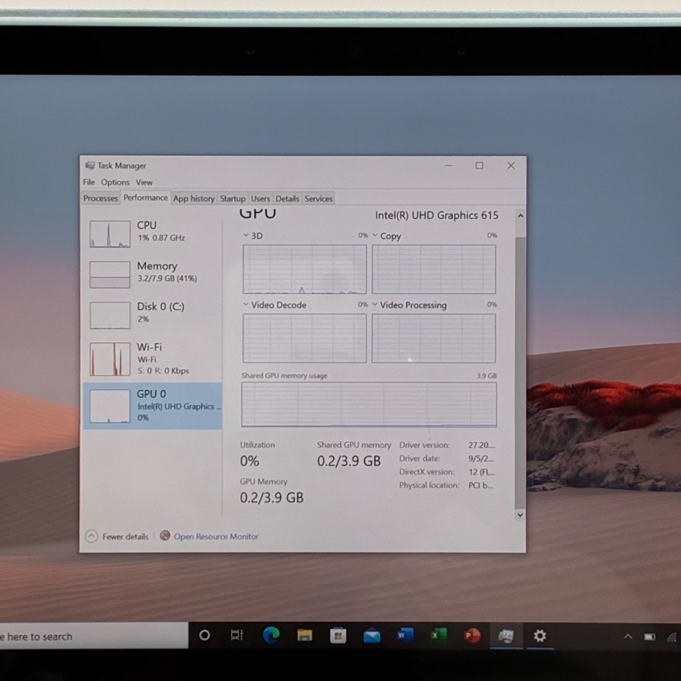Select Wi-Fi in the performance sidebar
This screenshot has width=681, height=681.
[153, 358]
